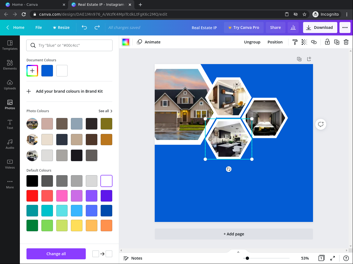Viewport: 353px width, 264px height.
Task: Open the Chrome three-dot menu
Action: 347,14
